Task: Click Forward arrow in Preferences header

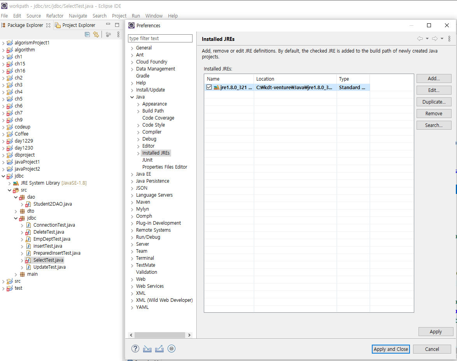Action: 434,39
